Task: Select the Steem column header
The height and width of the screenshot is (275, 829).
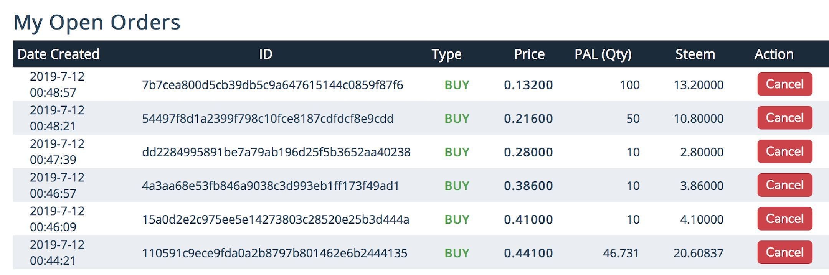Action: point(695,54)
